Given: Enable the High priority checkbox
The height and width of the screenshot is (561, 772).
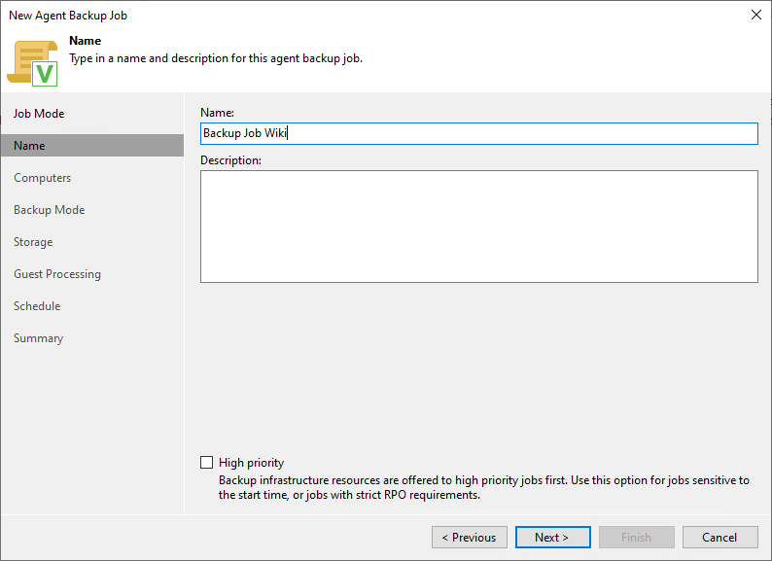Looking at the screenshot, I should [x=206, y=463].
